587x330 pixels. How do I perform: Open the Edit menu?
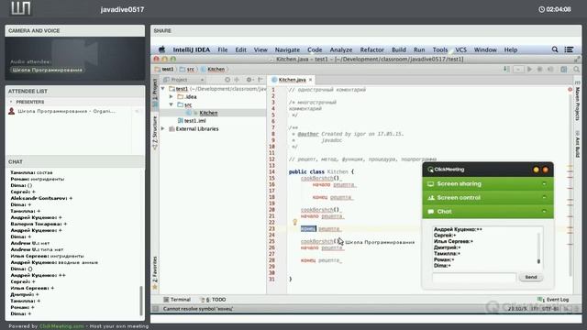(x=240, y=49)
